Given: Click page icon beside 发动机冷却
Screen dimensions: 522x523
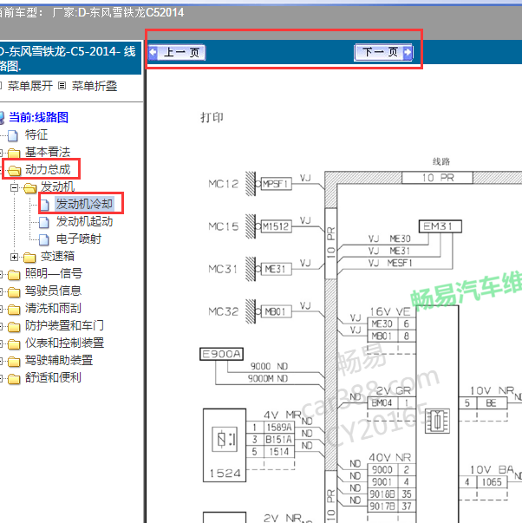Looking at the screenshot, I should pyautogui.click(x=45, y=205).
